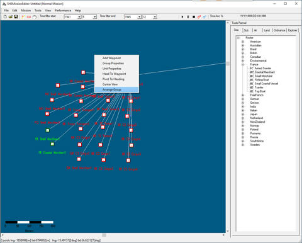302x243 pixels.
Task: Choose Pivot To Heading from context menu
Action: click(x=117, y=79)
